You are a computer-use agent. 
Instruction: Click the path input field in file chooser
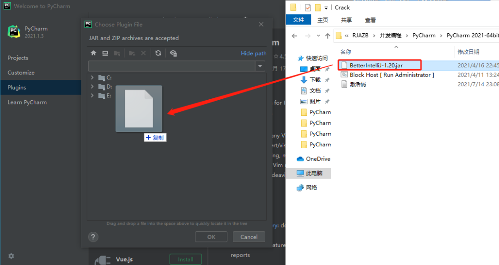coord(171,66)
